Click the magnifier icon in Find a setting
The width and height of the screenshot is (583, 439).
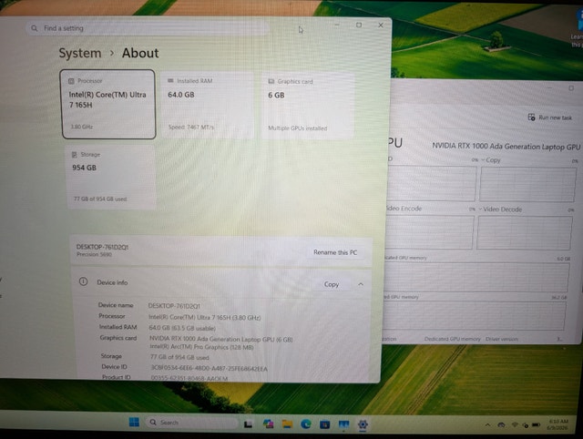[35, 28]
